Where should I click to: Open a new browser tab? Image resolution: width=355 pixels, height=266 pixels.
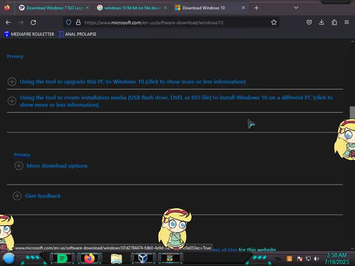coord(256,8)
